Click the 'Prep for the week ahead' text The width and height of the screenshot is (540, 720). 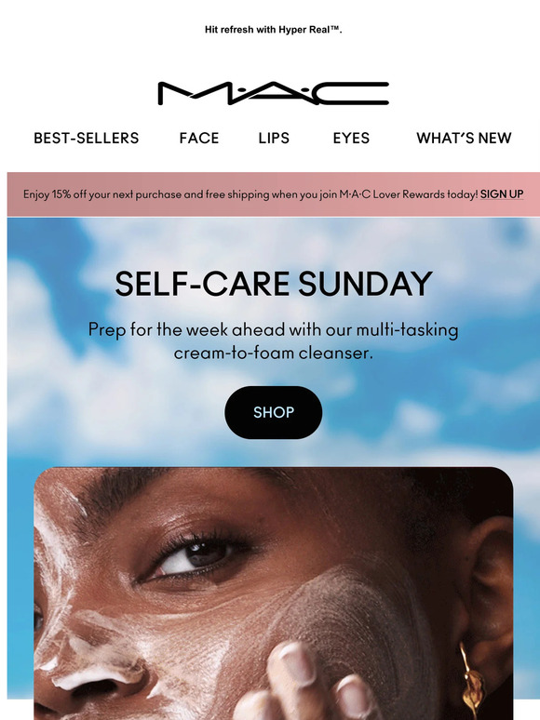click(274, 329)
